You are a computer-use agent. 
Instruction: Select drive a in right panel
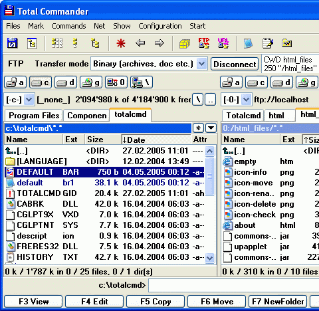(x=231, y=82)
